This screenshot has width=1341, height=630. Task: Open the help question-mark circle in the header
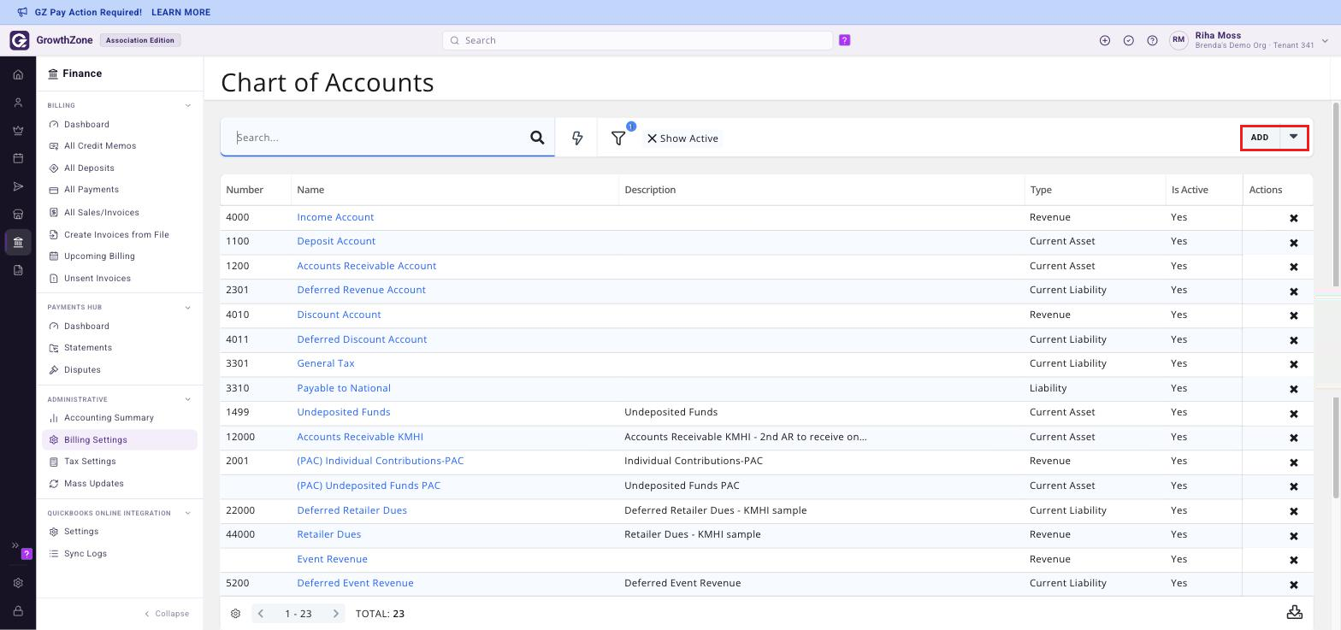click(x=1152, y=40)
